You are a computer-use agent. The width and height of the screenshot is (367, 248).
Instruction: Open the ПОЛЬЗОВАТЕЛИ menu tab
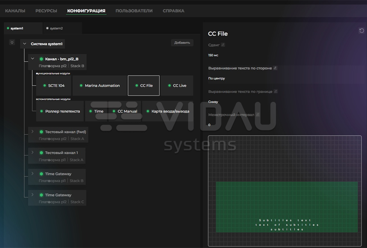[134, 11]
